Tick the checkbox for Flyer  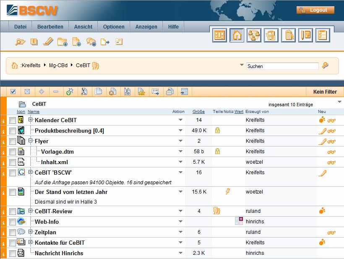click(13, 141)
